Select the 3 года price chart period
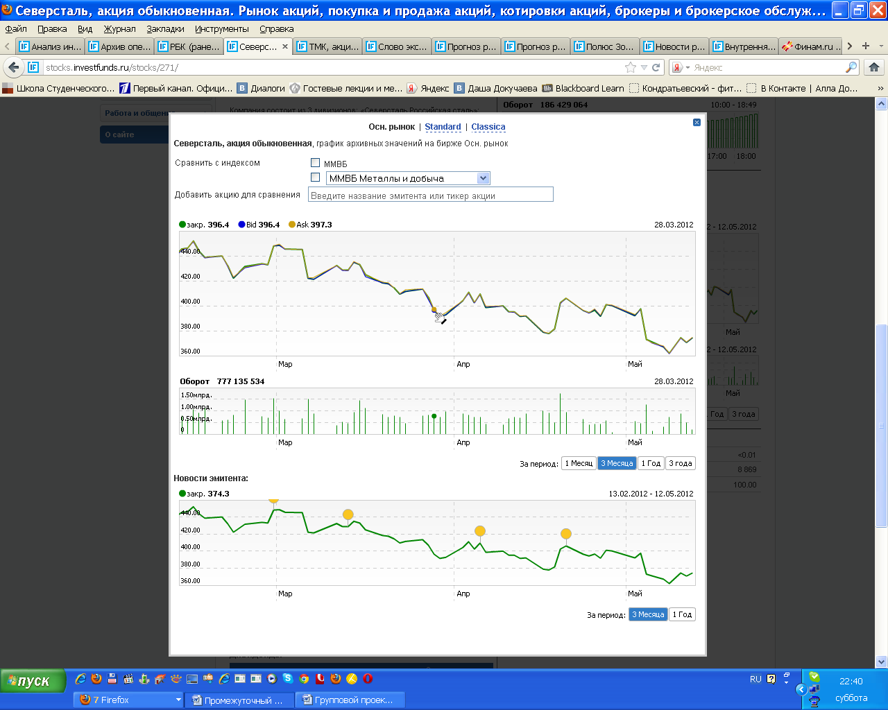This screenshot has width=888, height=710. (x=681, y=463)
